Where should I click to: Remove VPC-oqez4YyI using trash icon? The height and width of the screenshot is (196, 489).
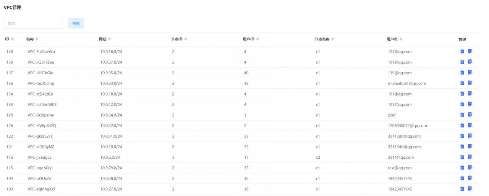tap(462, 168)
